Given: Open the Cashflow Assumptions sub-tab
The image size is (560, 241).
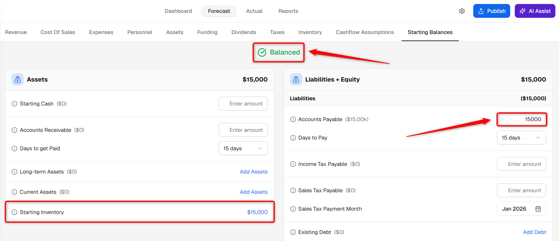Looking at the screenshot, I should tap(365, 32).
